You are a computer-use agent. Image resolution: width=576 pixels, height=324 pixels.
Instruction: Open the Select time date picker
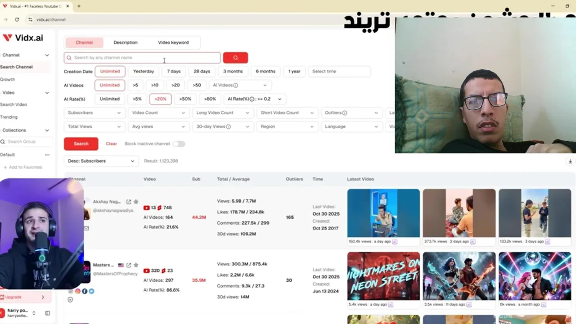339,71
